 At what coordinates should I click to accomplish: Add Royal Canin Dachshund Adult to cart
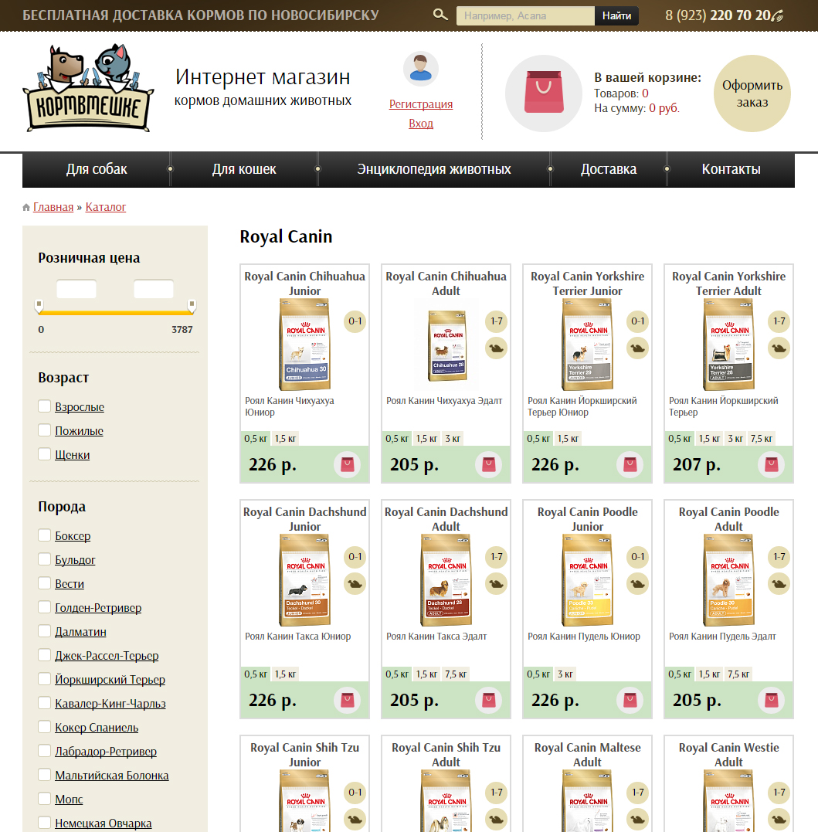pos(489,700)
